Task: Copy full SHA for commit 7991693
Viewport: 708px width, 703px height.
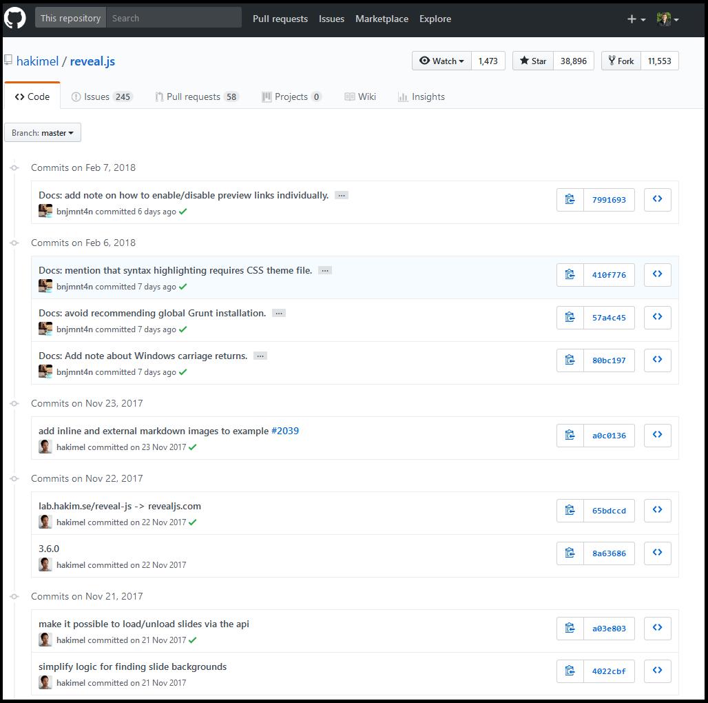Action: 570,200
